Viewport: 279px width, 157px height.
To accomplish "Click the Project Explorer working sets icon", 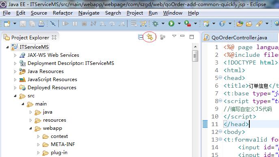I will click(x=162, y=37).
